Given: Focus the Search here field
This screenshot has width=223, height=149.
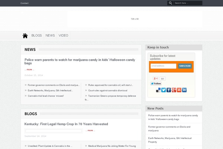Looking at the screenshot, I should coord(188,3).
